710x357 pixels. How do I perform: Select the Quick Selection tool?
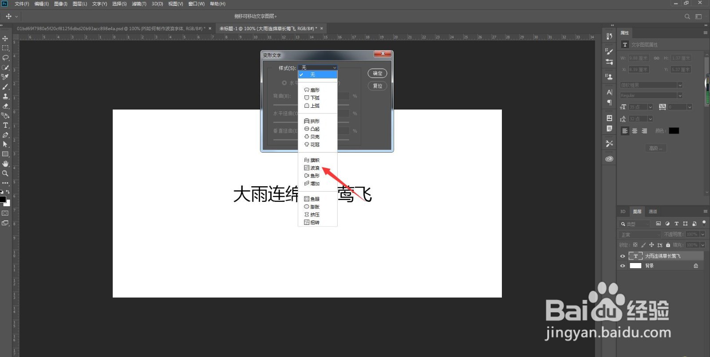(x=5, y=67)
